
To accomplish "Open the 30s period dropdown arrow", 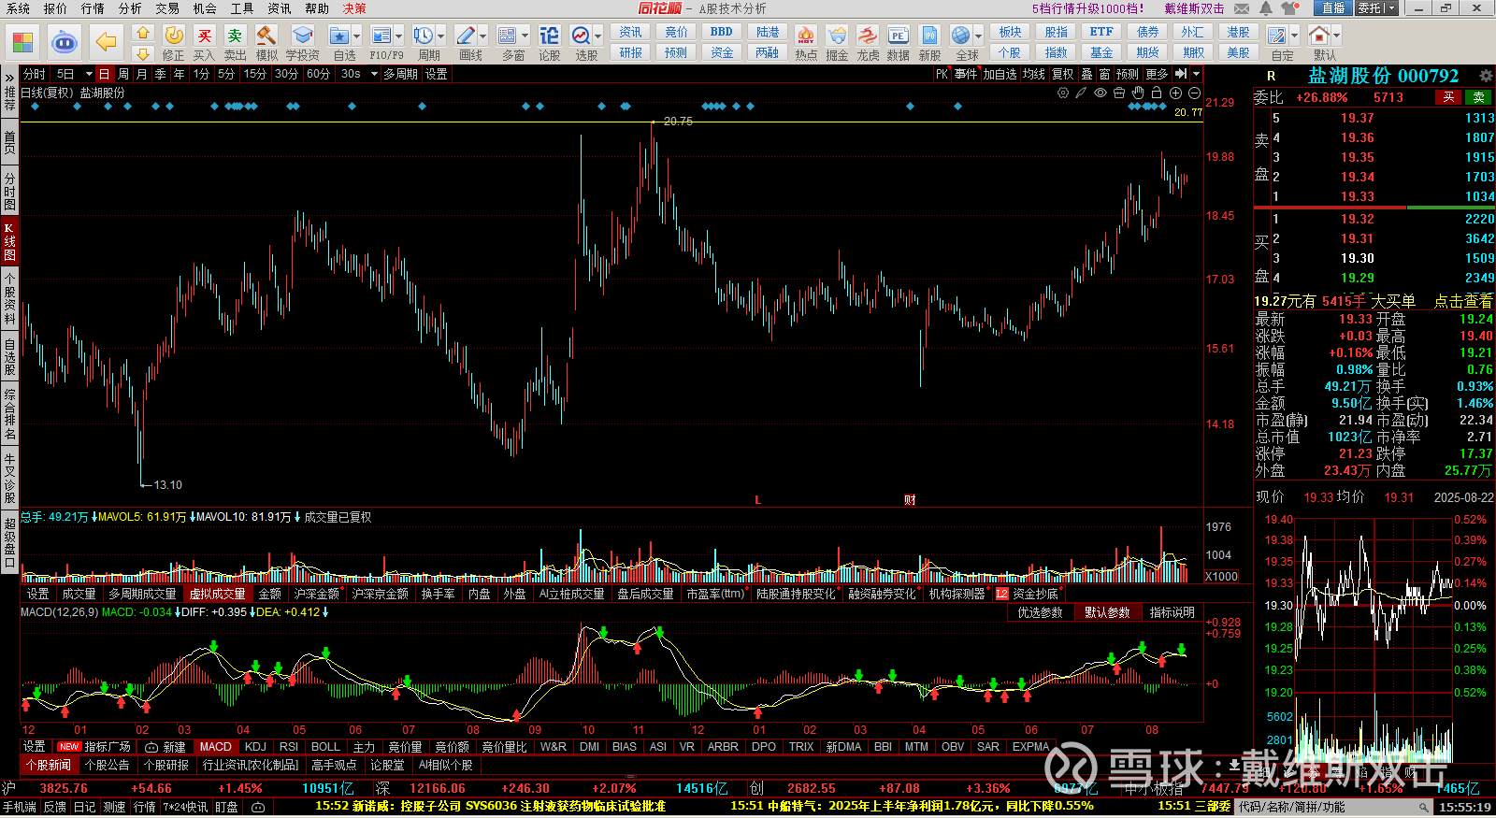I will coord(374,74).
